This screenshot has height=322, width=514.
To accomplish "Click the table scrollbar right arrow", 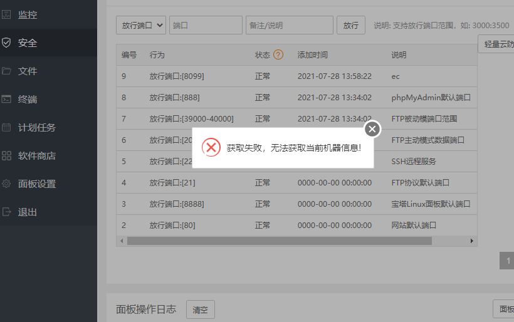I will pos(472,241).
